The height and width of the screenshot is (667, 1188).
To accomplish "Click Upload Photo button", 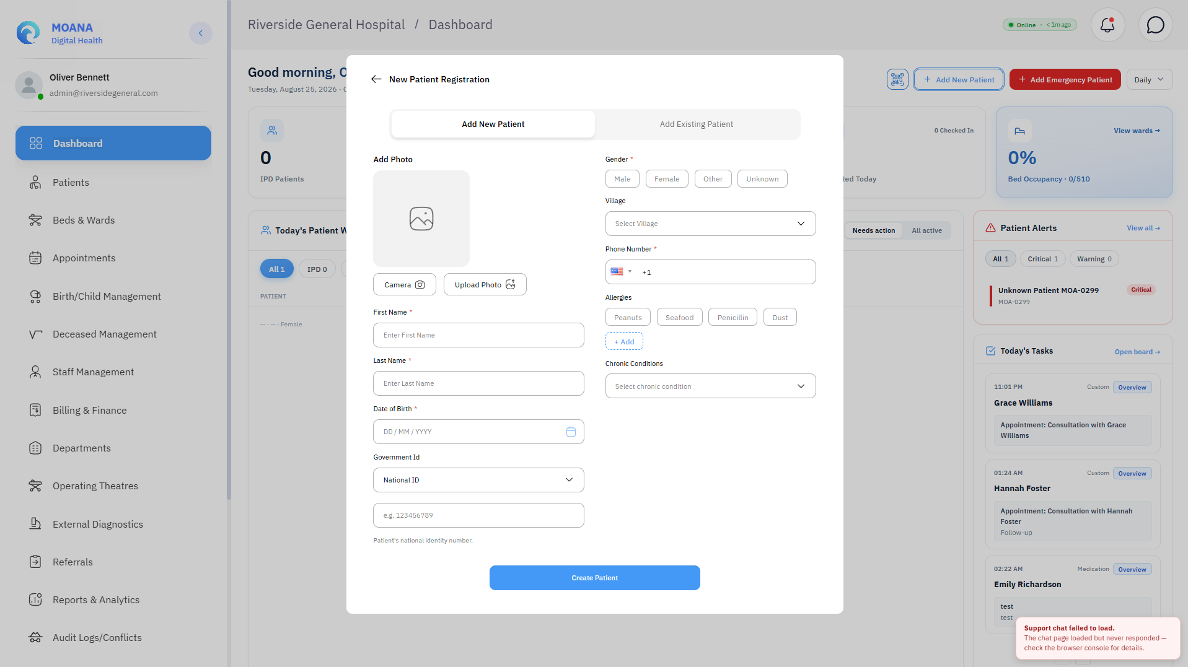I will coord(485,284).
